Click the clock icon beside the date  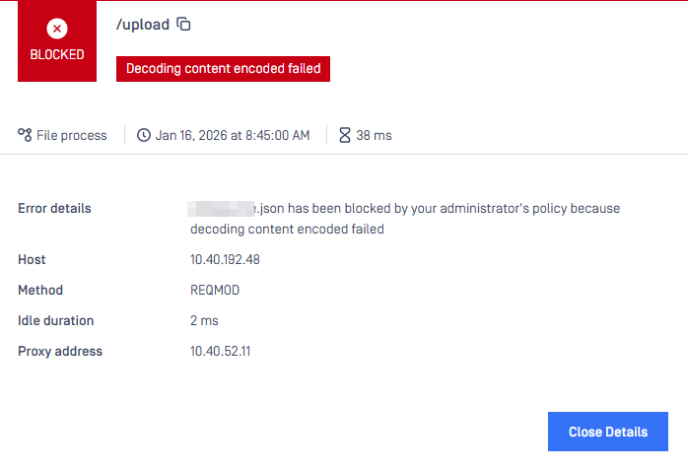pyautogui.click(x=144, y=135)
